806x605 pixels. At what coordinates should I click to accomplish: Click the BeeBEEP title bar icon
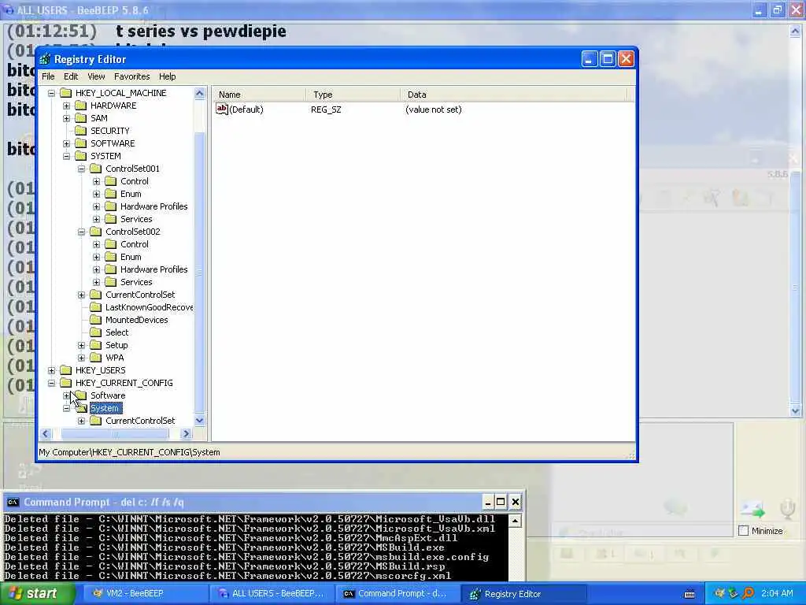(8, 9)
